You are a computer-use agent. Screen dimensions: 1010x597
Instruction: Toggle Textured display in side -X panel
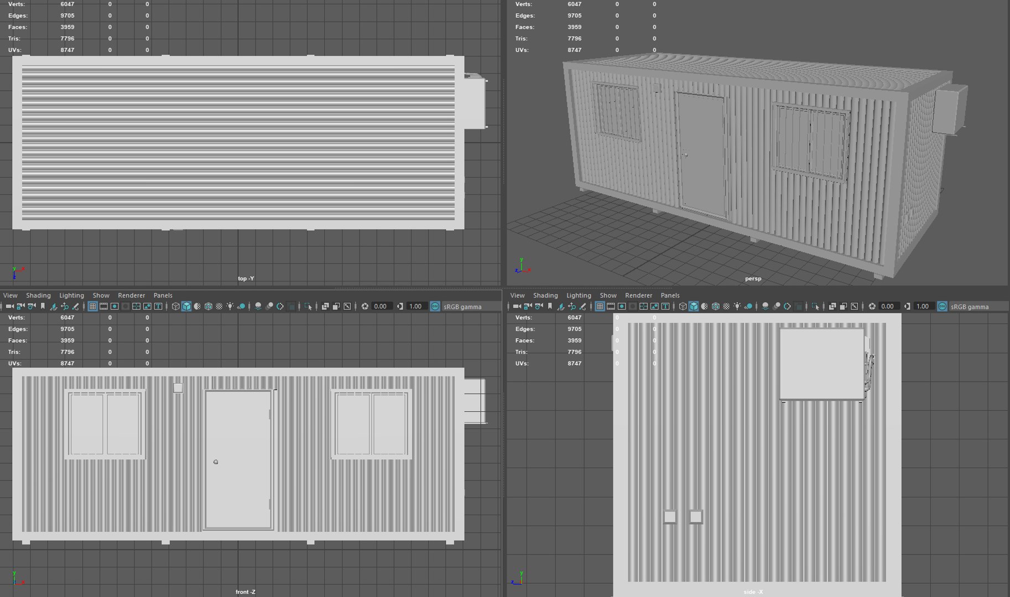726,306
